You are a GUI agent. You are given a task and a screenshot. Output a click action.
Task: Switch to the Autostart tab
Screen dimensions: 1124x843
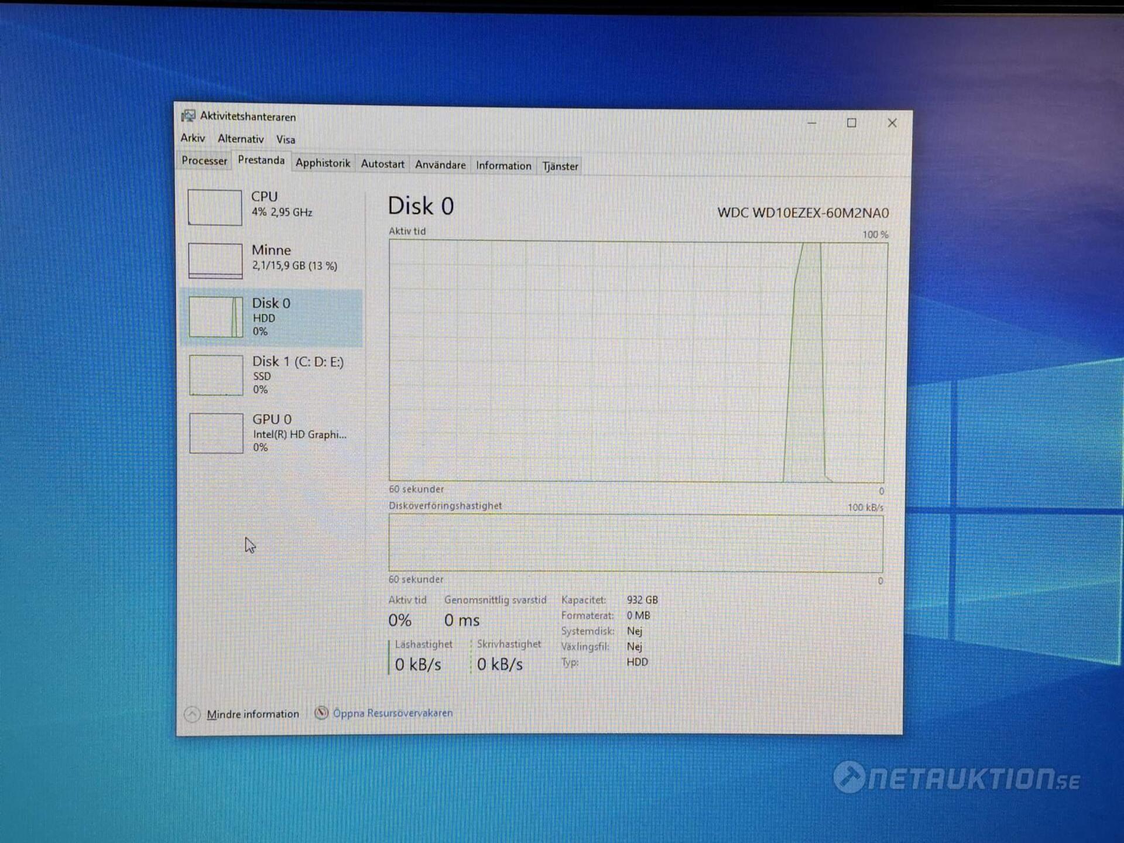pyautogui.click(x=382, y=164)
